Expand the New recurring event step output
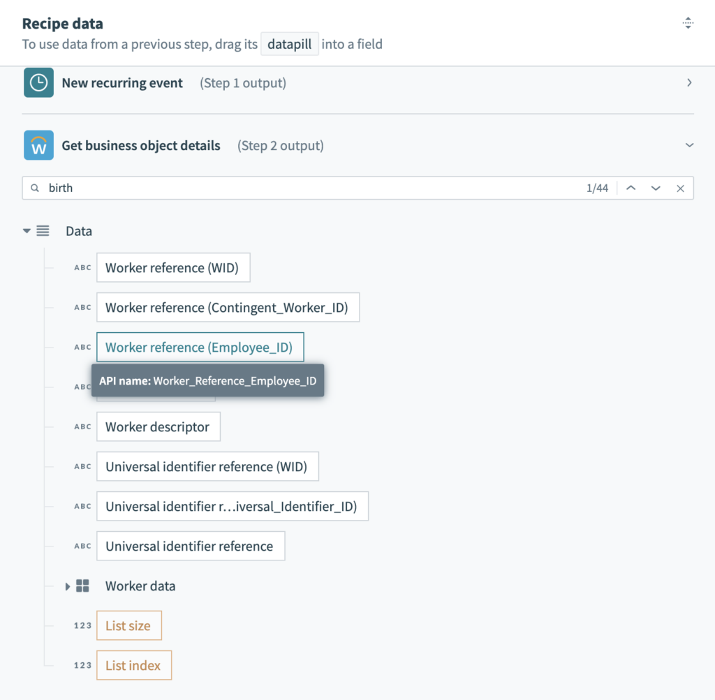The image size is (715, 700). (689, 82)
